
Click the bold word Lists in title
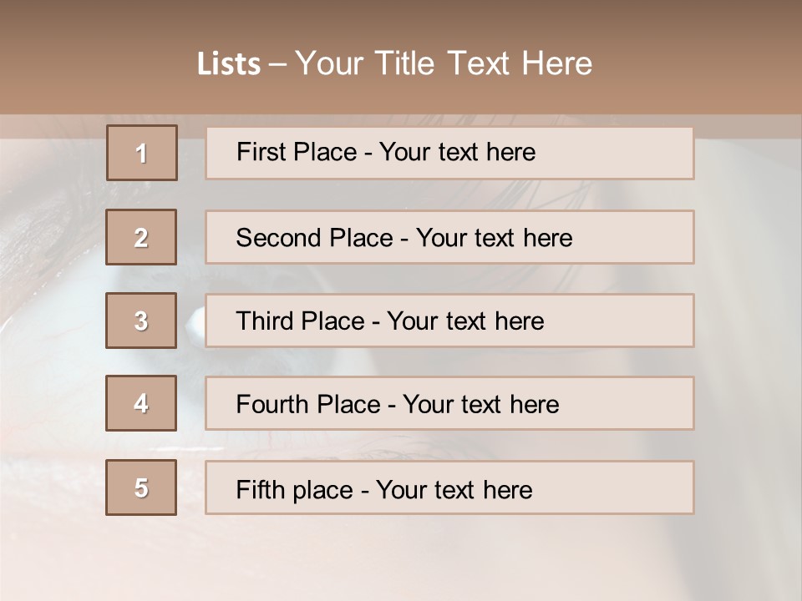point(229,64)
